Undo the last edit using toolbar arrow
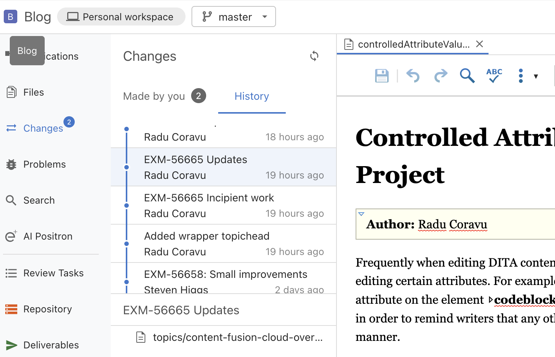Image resolution: width=555 pixels, height=357 pixels. pyautogui.click(x=413, y=76)
